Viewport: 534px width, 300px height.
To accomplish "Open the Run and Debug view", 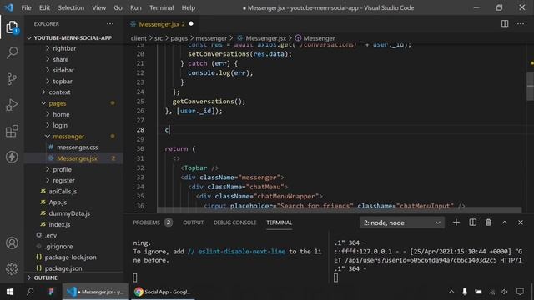I will 12,105.
